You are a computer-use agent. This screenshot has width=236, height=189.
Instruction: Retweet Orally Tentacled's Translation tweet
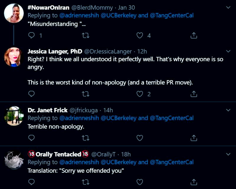(86, 182)
